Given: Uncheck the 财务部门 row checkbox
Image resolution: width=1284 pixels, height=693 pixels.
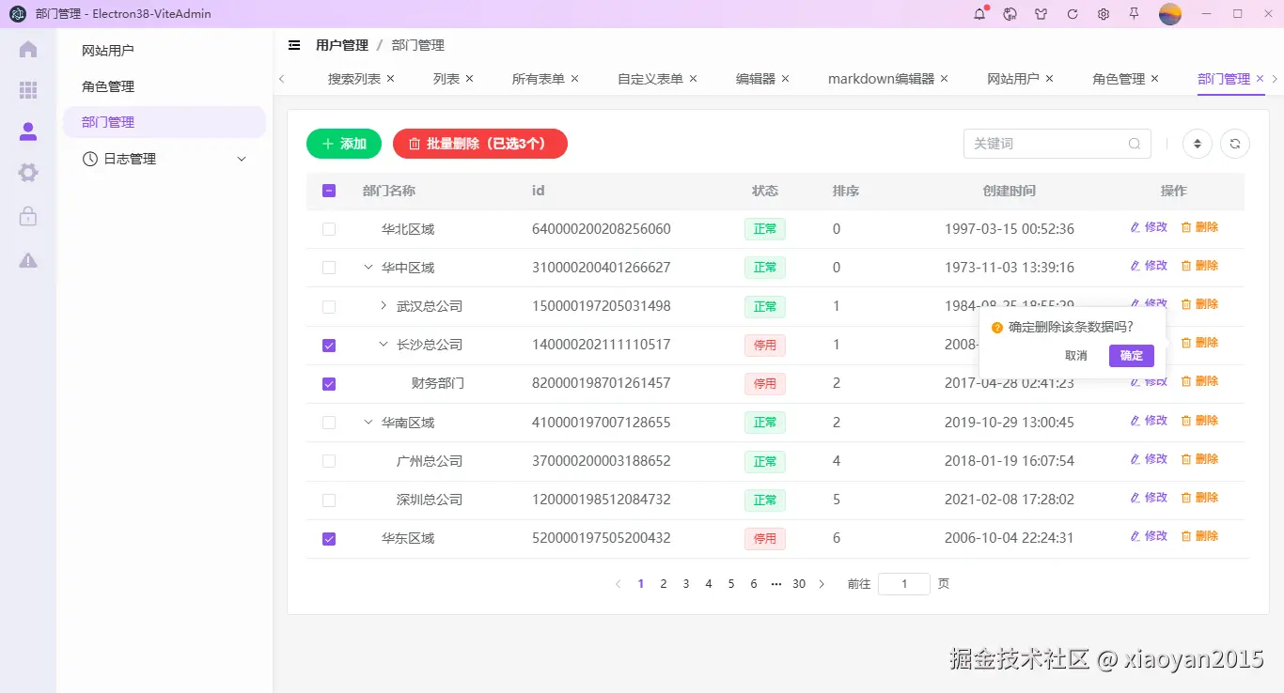Looking at the screenshot, I should pos(329,383).
